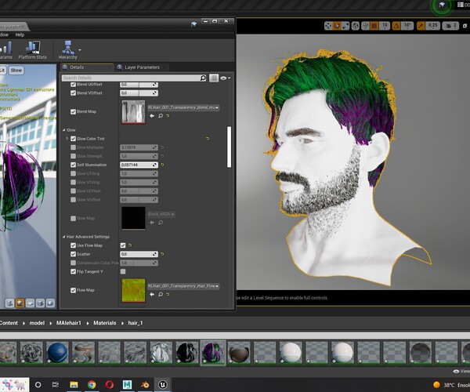Use selected asset arrow for Blend Map
This screenshot has height=392, width=470.
[152, 116]
